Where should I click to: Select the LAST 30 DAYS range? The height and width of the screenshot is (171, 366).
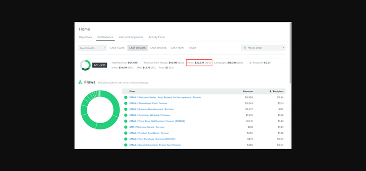click(138, 48)
